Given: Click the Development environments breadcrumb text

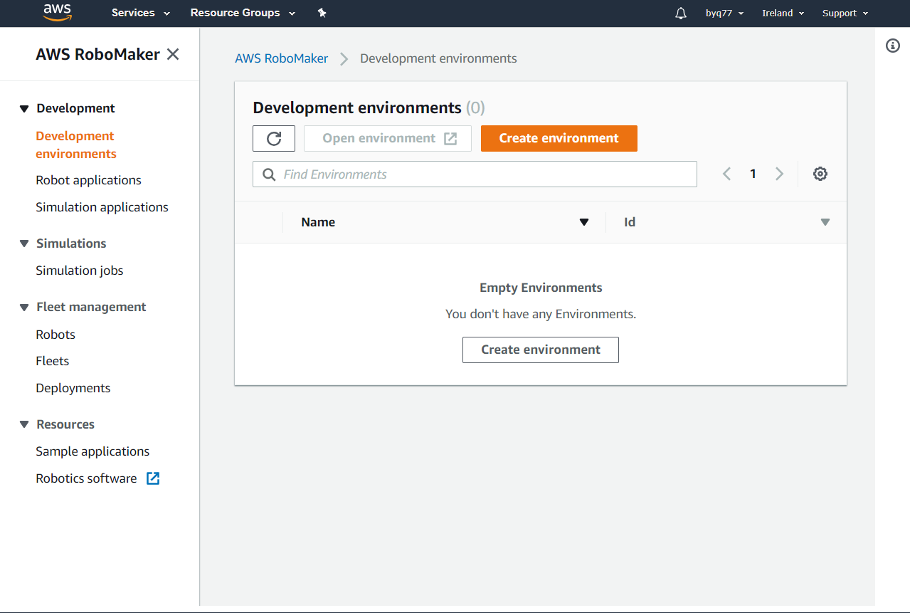Looking at the screenshot, I should [x=438, y=58].
